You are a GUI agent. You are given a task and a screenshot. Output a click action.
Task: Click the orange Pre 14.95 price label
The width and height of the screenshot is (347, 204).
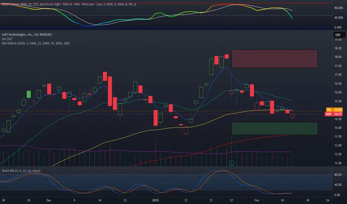coord(334,110)
